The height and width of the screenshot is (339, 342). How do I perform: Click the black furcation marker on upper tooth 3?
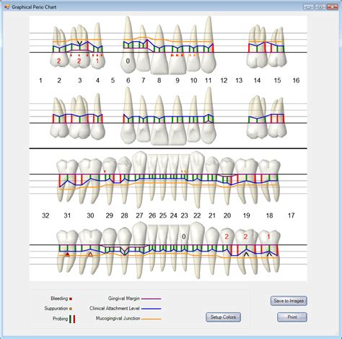pos(80,43)
